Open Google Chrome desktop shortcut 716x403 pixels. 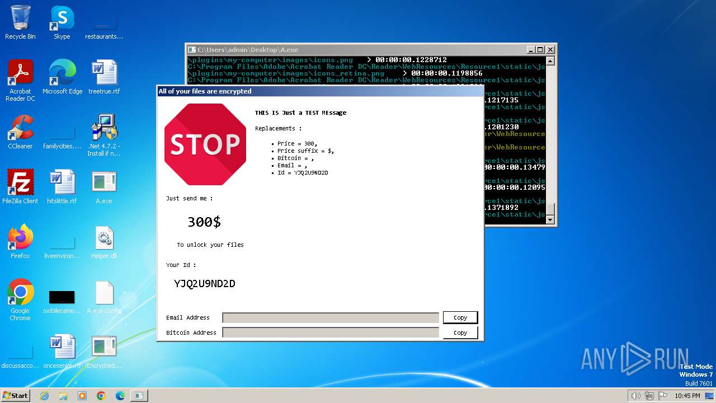(20, 300)
